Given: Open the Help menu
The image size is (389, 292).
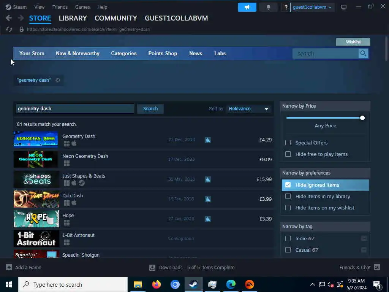Looking at the screenshot, I should [102, 7].
